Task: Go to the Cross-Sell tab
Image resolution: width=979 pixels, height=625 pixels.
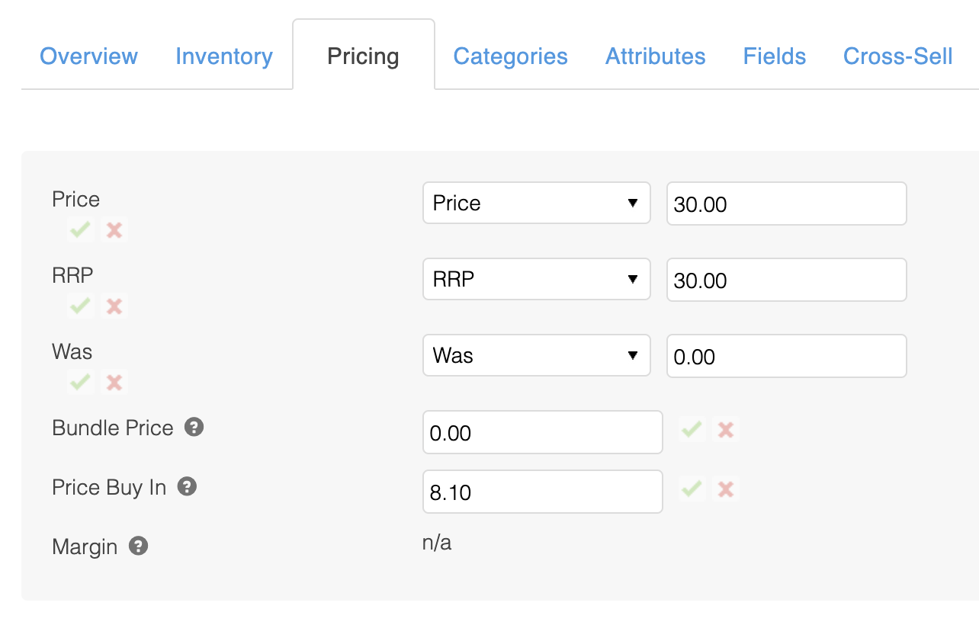Action: pos(897,56)
